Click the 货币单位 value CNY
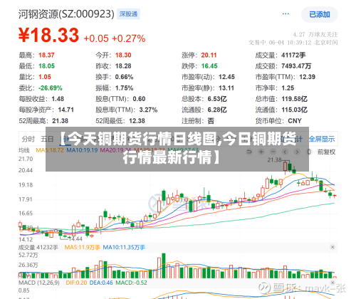Screen dimensions: 356x299 coord(295,121)
